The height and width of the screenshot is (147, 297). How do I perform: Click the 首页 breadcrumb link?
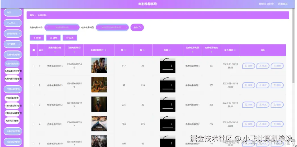click(x=32, y=15)
